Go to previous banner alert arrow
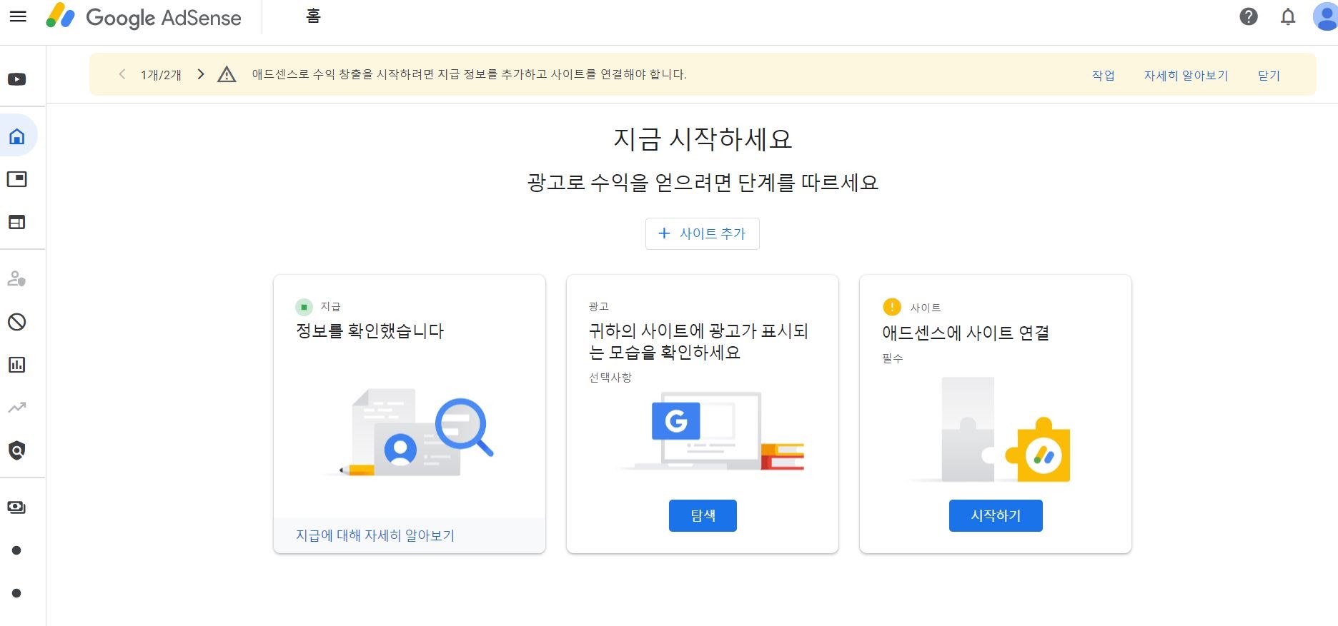Image resolution: width=1338 pixels, height=626 pixels. [x=122, y=74]
